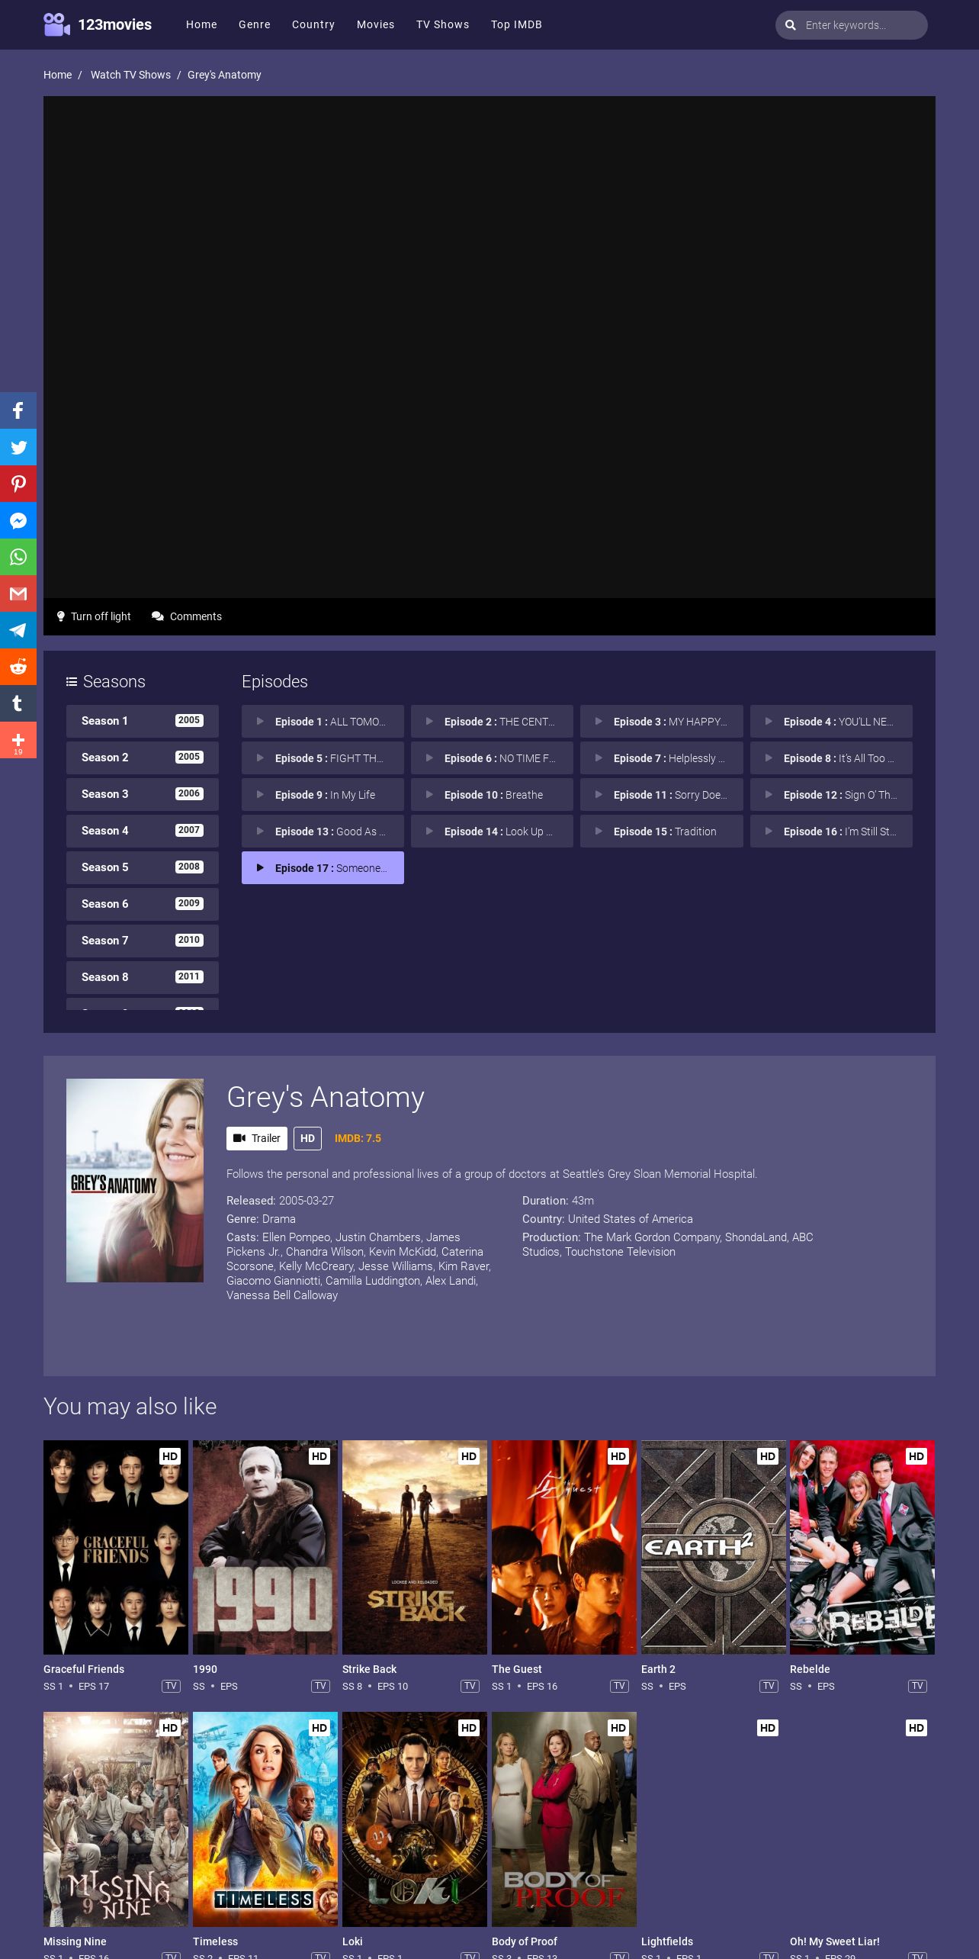Image resolution: width=979 pixels, height=1959 pixels.
Task: Share via Gmail sidebar icon
Action: 18,593
